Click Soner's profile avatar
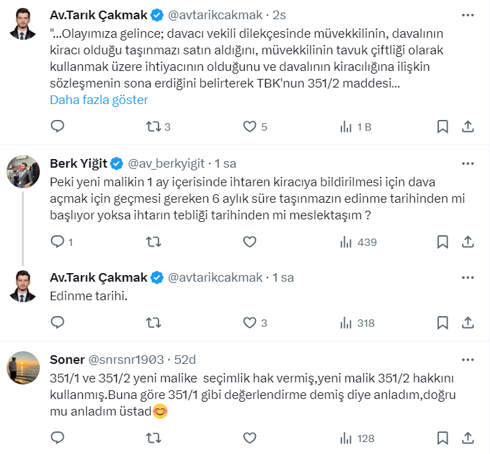The height and width of the screenshot is (454, 490). pos(23,368)
